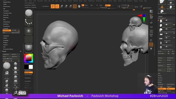Click the Duplicate subtool button
The height and width of the screenshot is (99, 176).
point(162,66)
